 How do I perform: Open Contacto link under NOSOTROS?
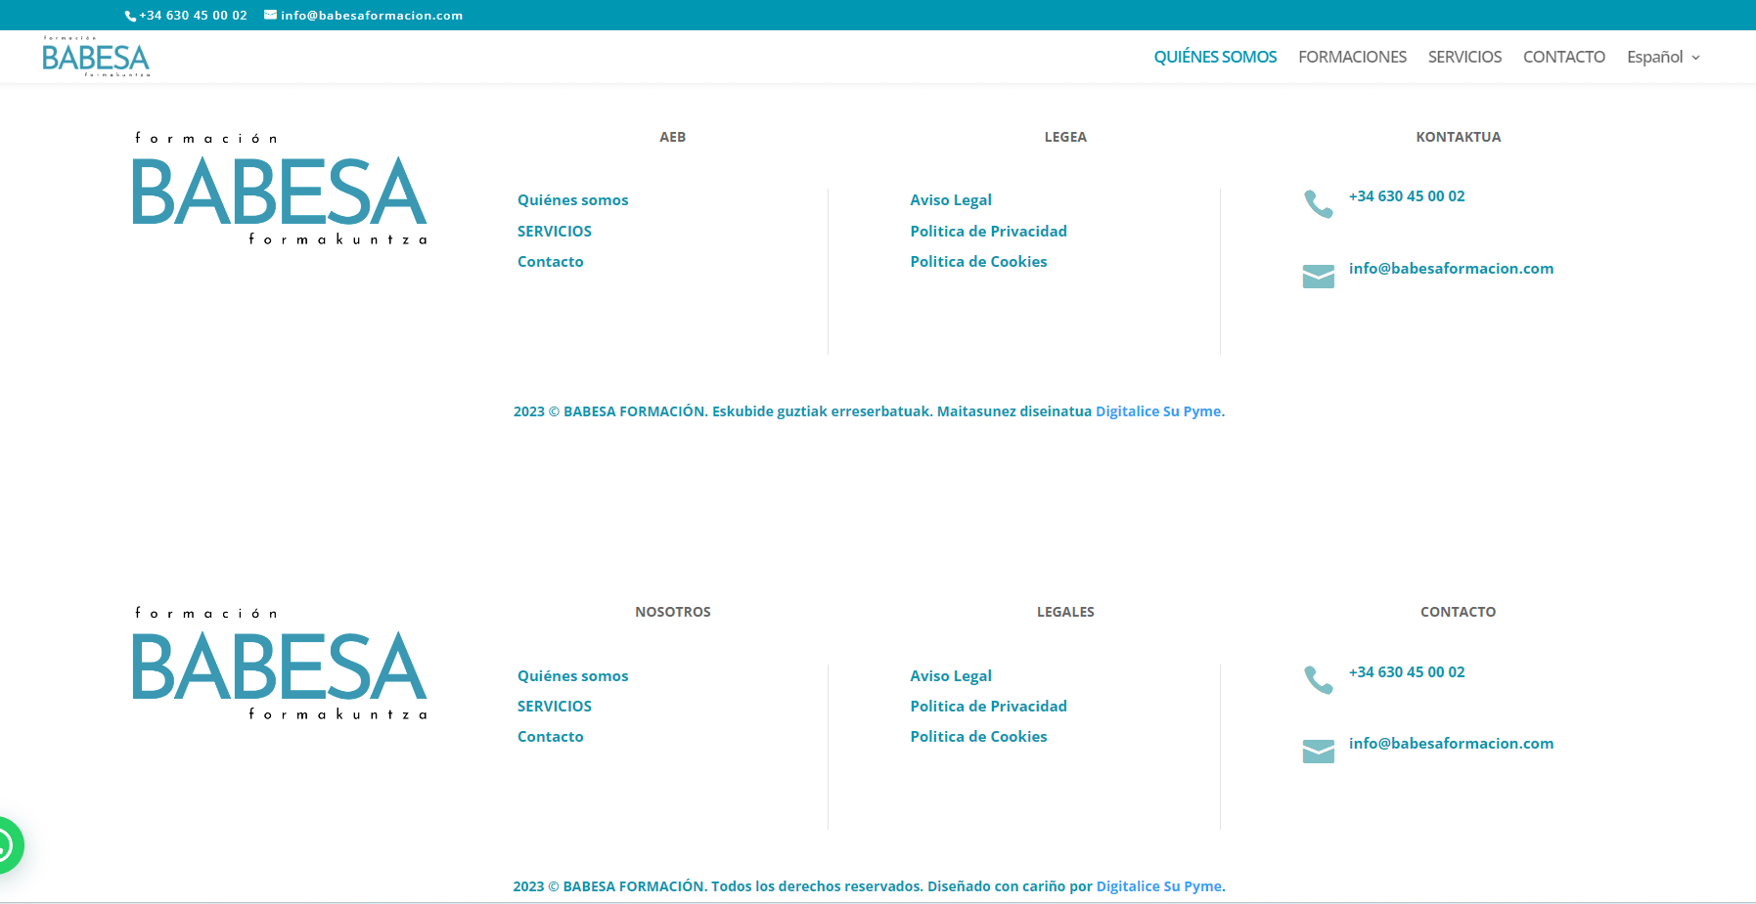[550, 737]
